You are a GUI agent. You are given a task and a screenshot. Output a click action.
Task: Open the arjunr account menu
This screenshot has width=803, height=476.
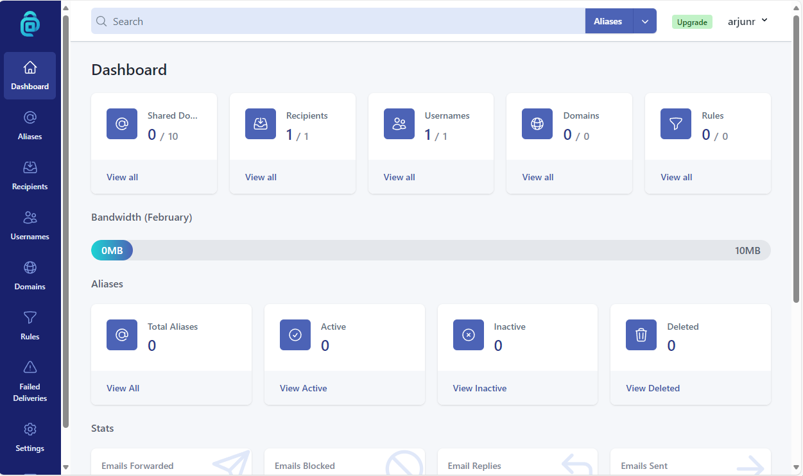[748, 21]
